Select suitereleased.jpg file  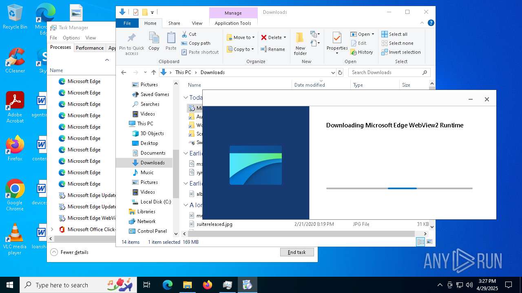pos(215,224)
